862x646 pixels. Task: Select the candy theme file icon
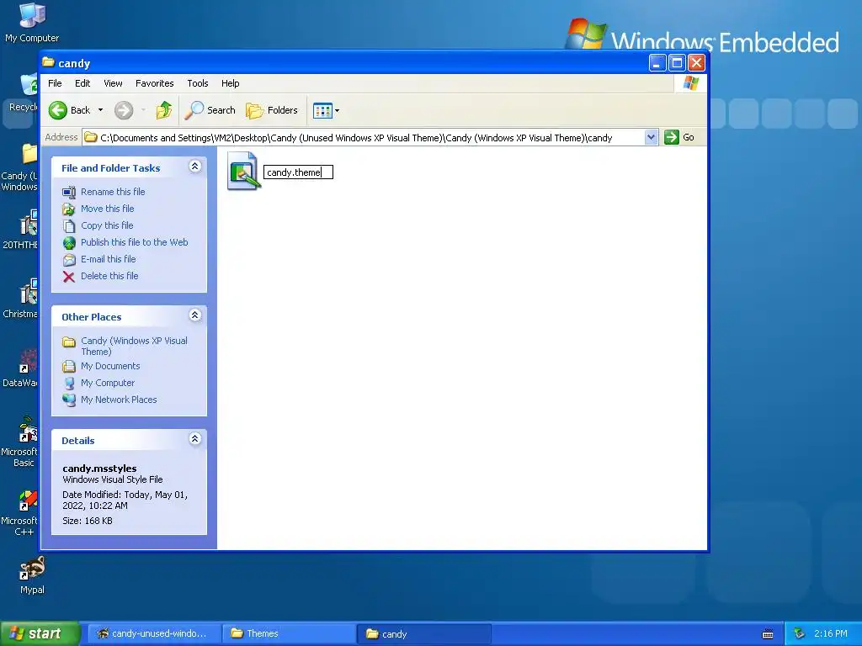242,171
